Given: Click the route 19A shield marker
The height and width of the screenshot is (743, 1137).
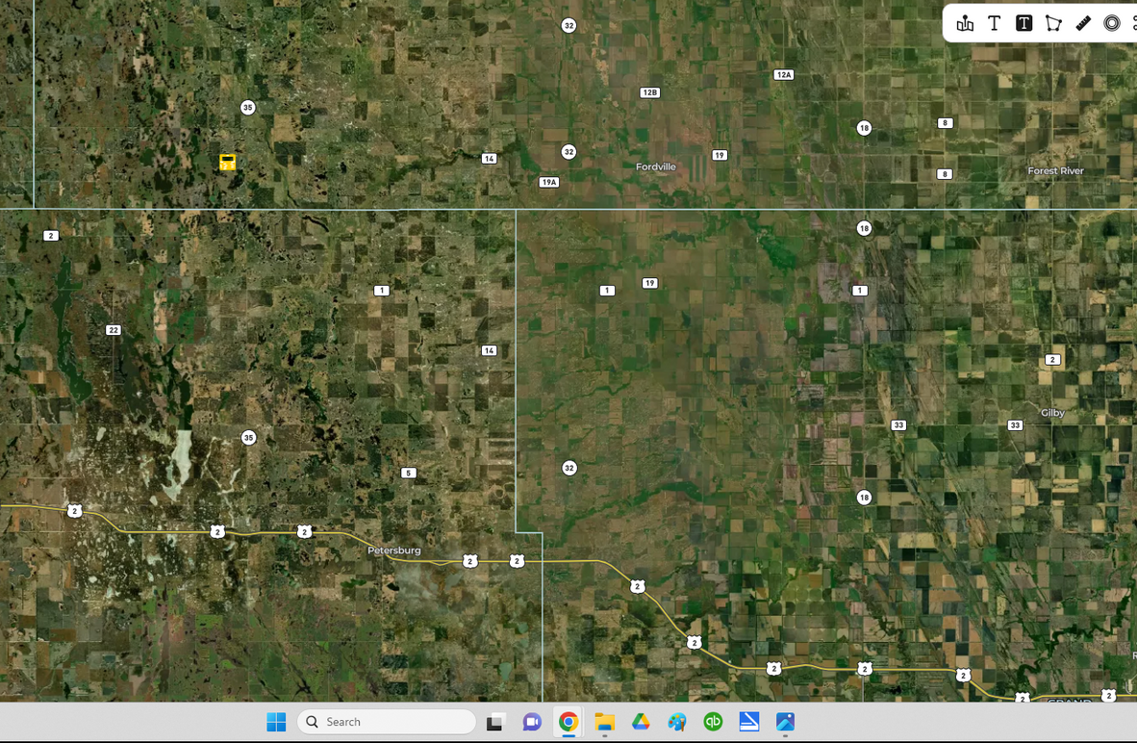Looking at the screenshot, I should 549,182.
